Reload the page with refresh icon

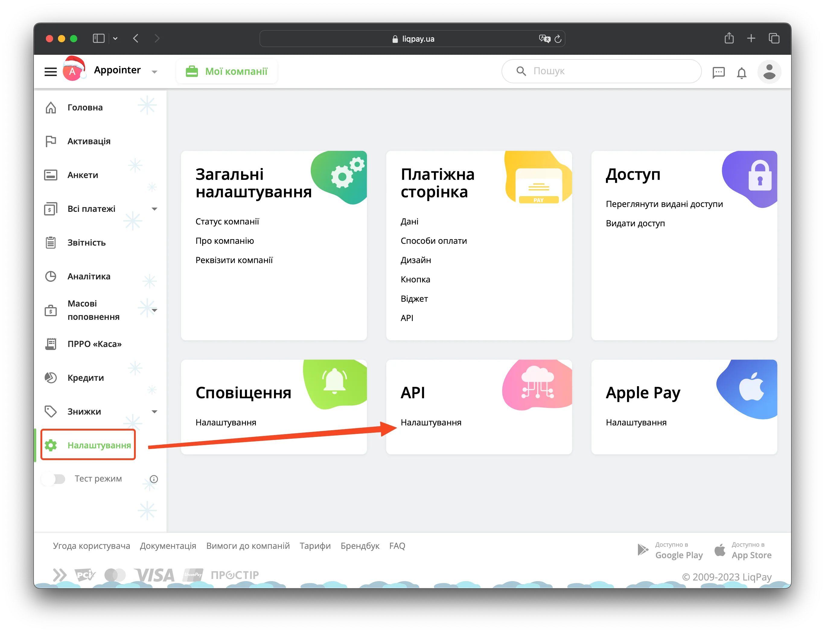click(558, 38)
